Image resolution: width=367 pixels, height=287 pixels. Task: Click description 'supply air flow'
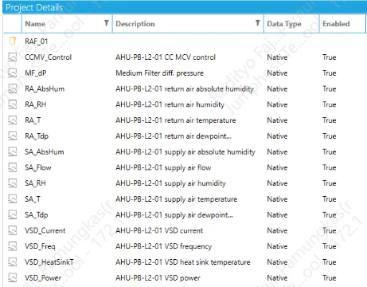tap(188, 167)
